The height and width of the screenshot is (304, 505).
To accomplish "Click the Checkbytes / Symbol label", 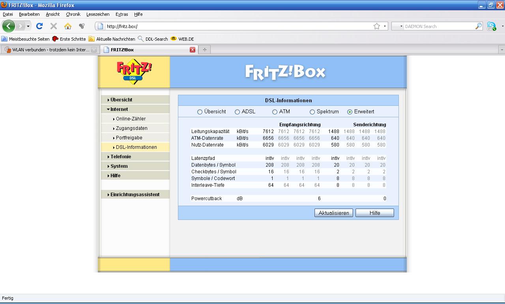I will point(214,172).
